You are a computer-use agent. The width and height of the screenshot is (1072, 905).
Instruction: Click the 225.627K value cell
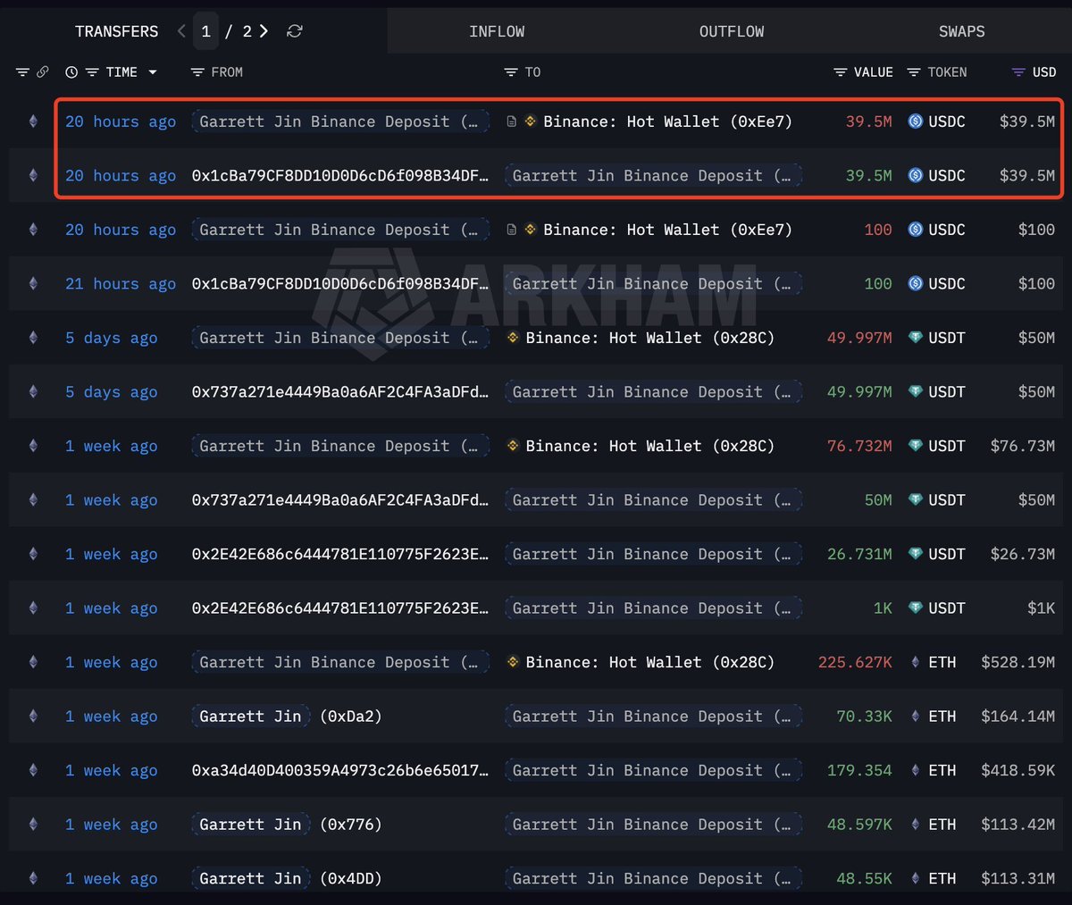(855, 662)
